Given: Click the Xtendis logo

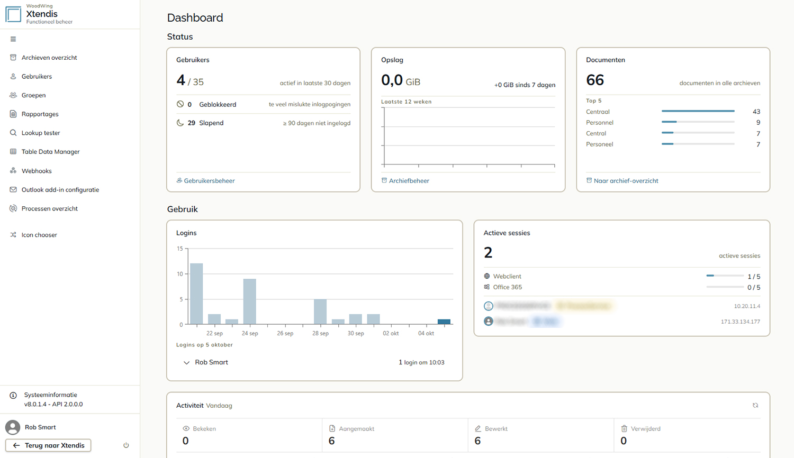Looking at the screenshot, I should coord(13,14).
